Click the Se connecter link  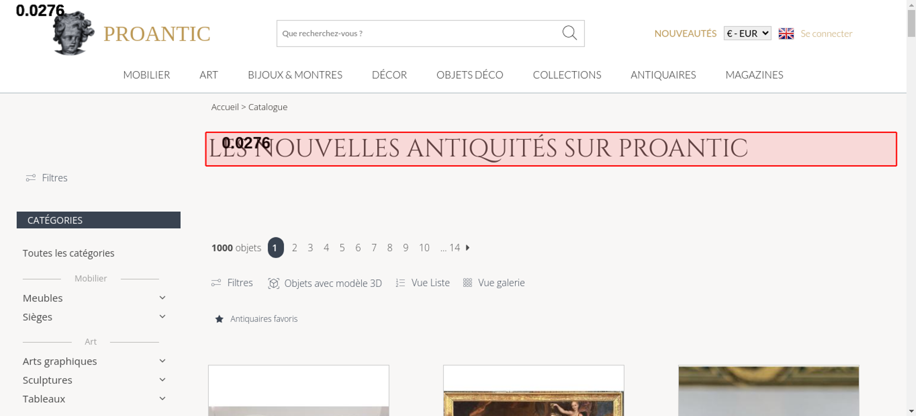(826, 33)
